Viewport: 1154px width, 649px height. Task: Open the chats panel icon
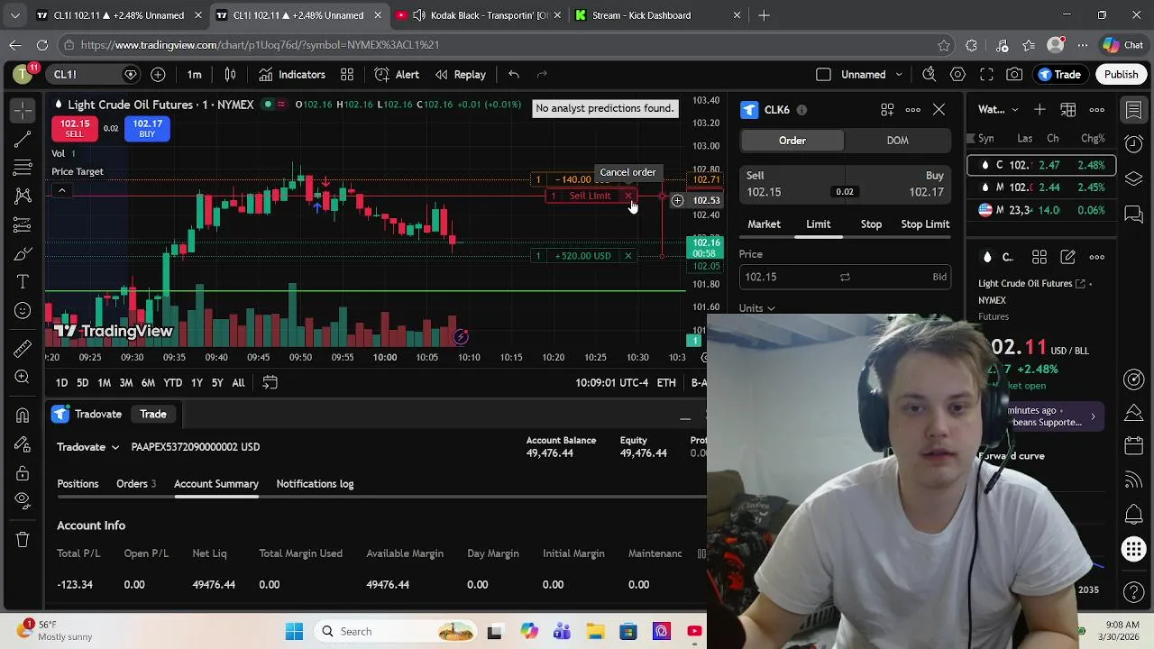pyautogui.click(x=1134, y=214)
